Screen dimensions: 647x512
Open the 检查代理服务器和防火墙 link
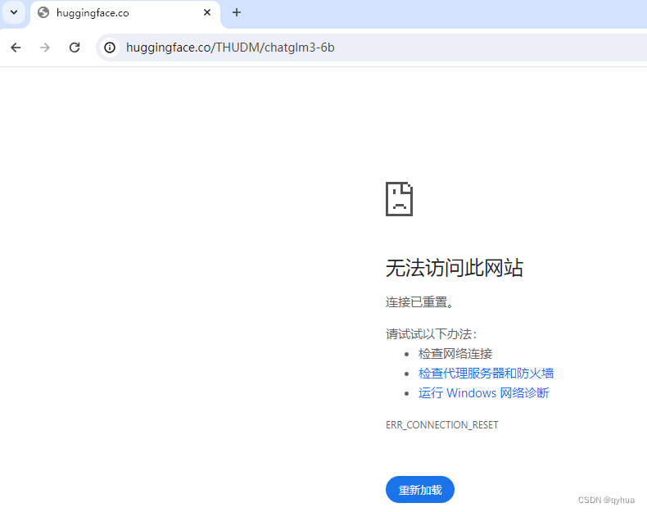point(486,374)
